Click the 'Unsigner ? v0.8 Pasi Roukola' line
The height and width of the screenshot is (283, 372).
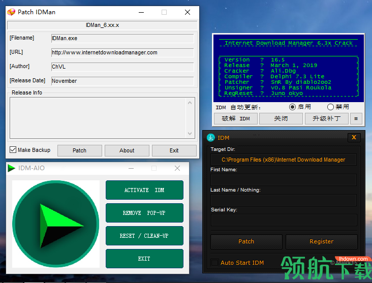coord(278,87)
